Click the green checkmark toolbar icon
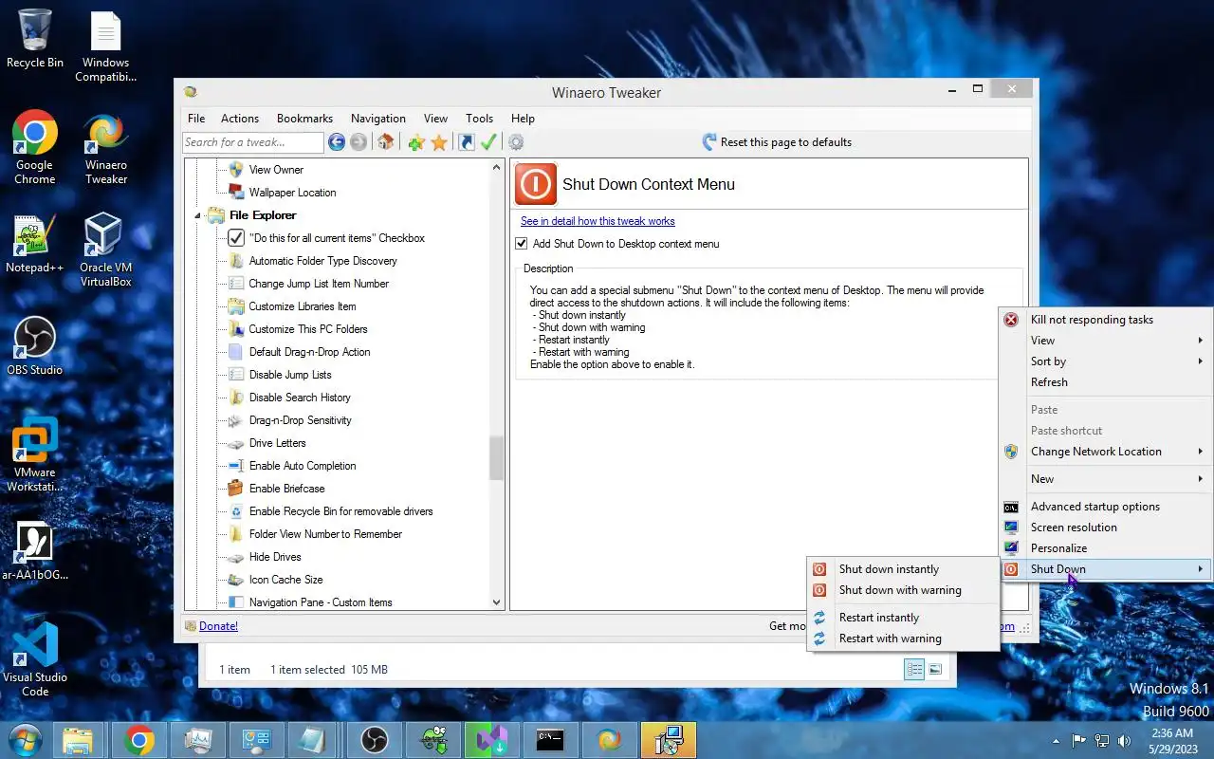 (x=488, y=142)
